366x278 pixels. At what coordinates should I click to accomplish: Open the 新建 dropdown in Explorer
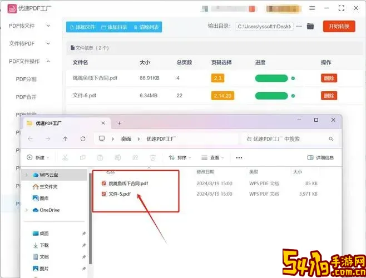tap(38, 157)
